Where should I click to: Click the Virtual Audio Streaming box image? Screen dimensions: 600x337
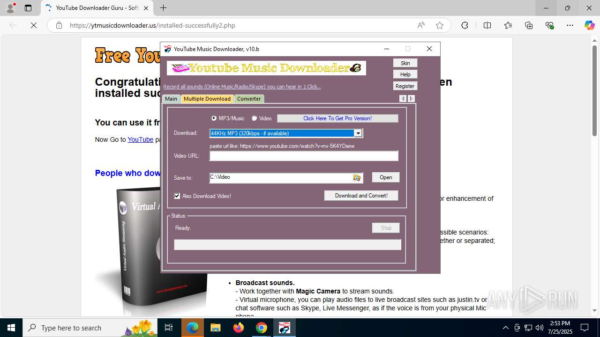pyautogui.click(x=151, y=250)
